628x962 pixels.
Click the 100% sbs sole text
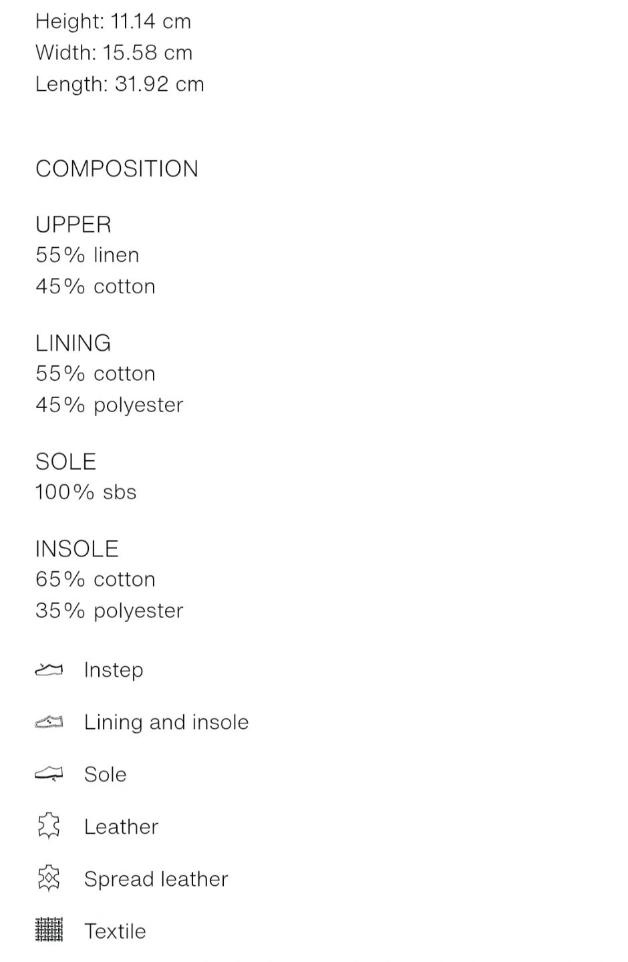pyautogui.click(x=86, y=492)
